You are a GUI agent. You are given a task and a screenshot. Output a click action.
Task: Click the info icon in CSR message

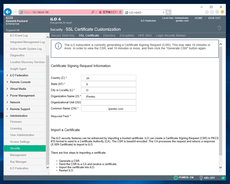[x=58, y=46]
